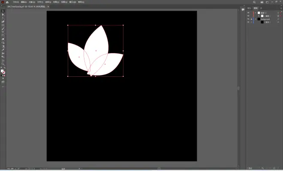Image resolution: width=283 pixels, height=171 pixels.
Task: Open the artboard number dropdown in status bar
Action: (41, 169)
